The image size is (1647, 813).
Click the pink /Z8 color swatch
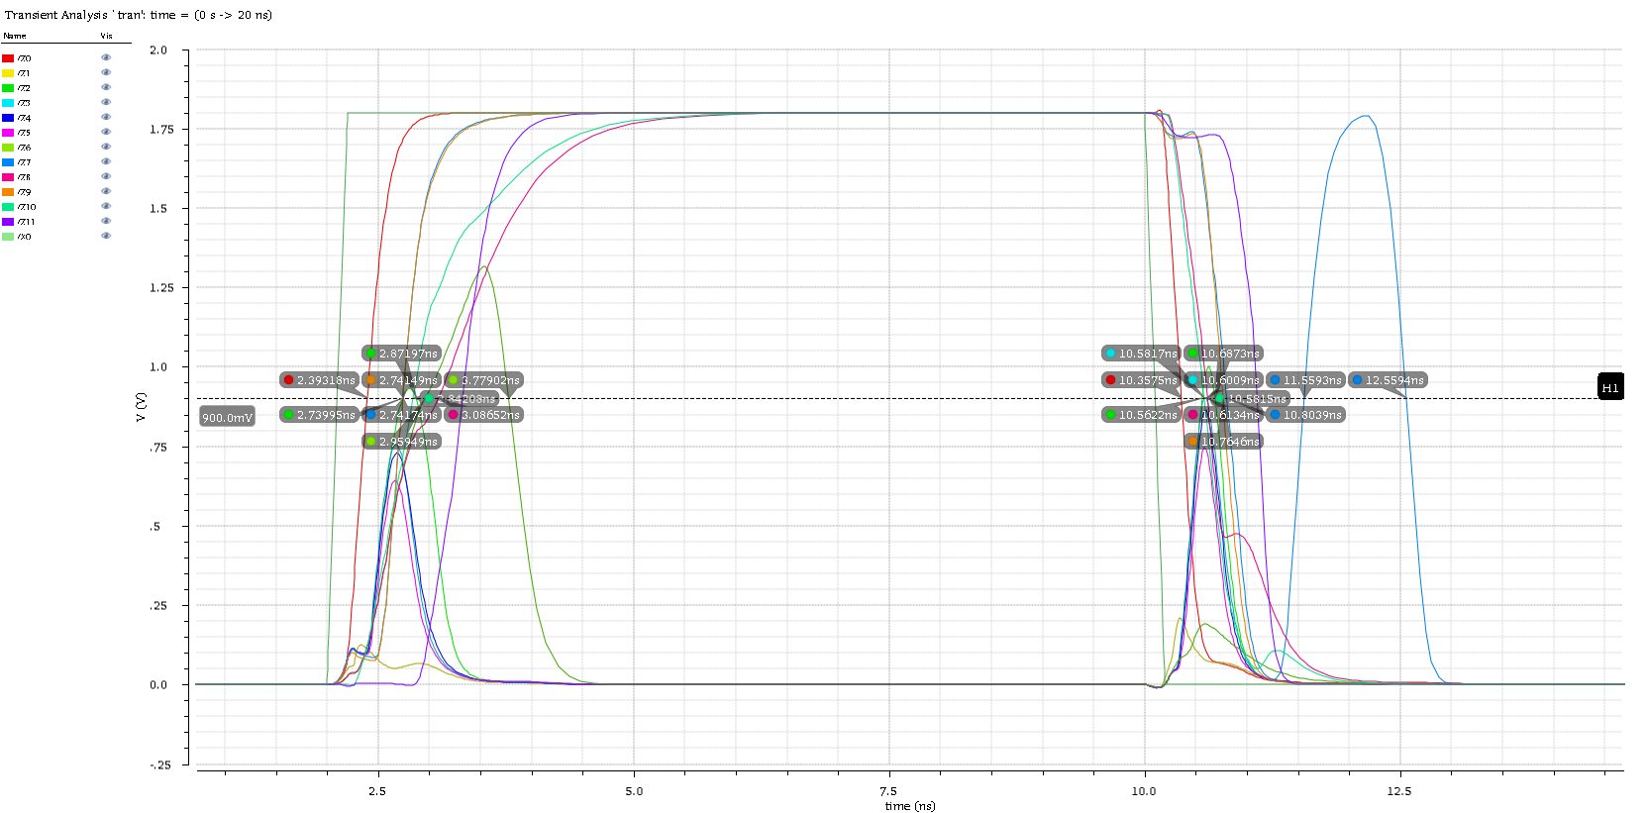pos(8,177)
